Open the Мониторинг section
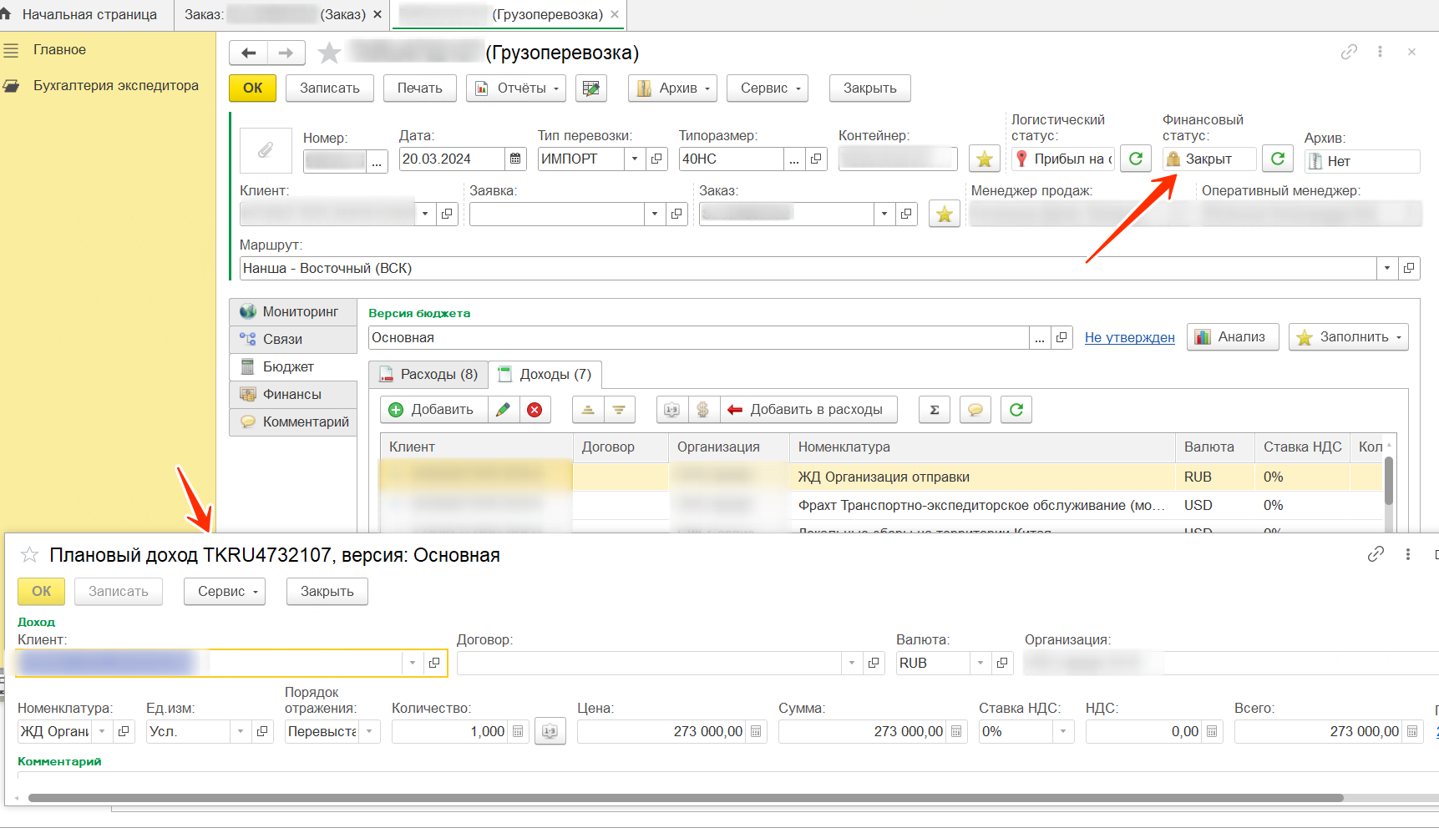Image resolution: width=1439 pixels, height=833 pixels. click(x=293, y=311)
